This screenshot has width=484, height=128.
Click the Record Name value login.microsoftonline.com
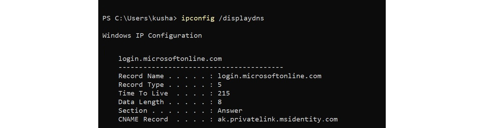coord(270,76)
